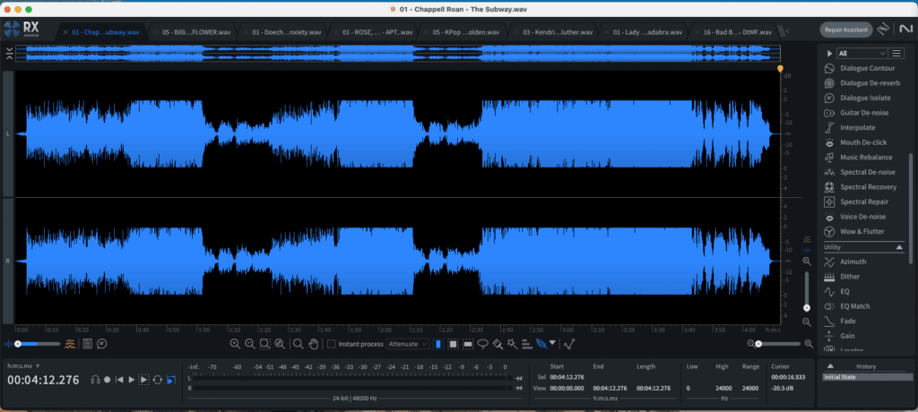This screenshot has height=412, width=918.
Task: Switch to the 01 - Doech…nxiety.wav tab
Action: point(282,32)
